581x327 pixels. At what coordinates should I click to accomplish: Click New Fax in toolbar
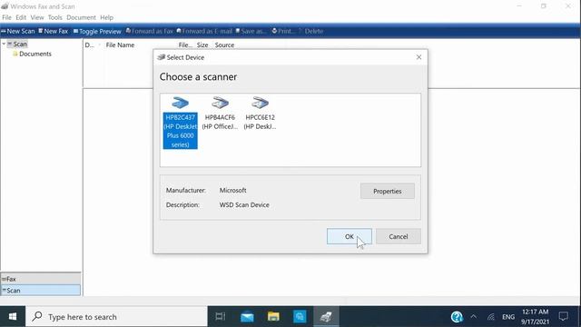coord(54,31)
